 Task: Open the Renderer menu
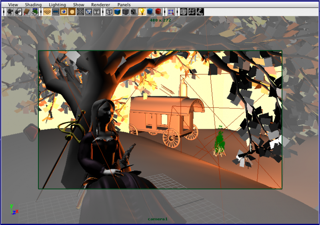[100, 5]
